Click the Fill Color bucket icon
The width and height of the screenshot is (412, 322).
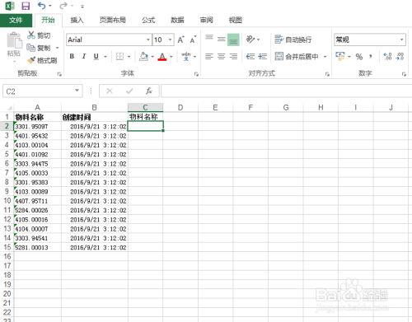143,57
